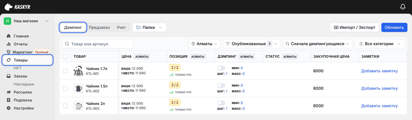Enable dumping toggle for KTL-001
Viewport: 412px width, 120px height.
[x=221, y=68]
